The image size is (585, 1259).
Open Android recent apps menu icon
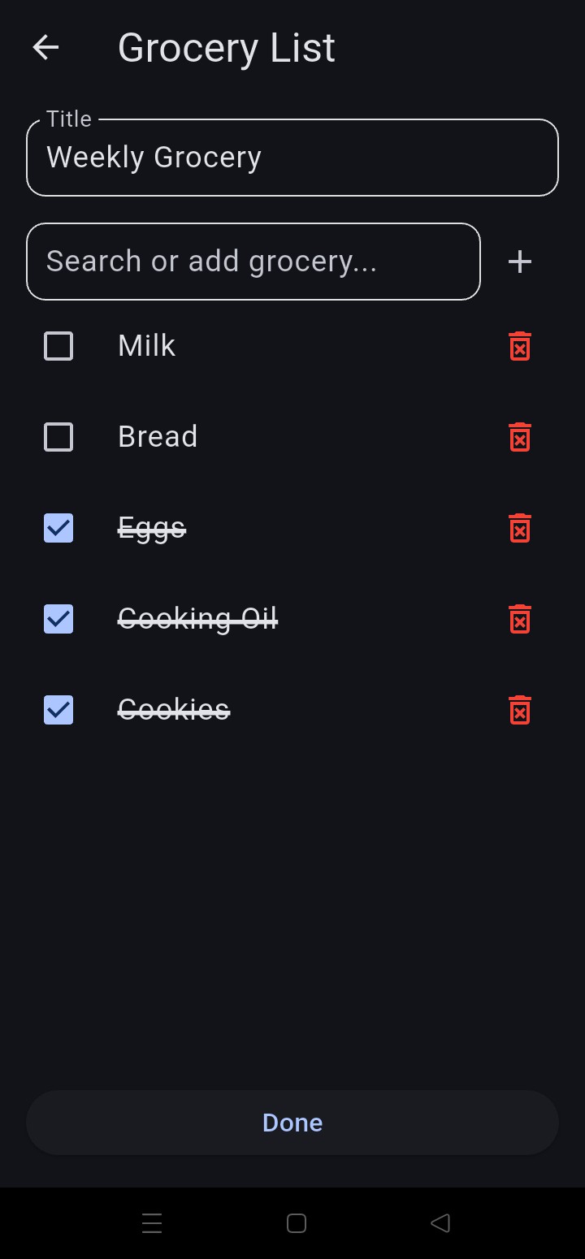[152, 1223]
